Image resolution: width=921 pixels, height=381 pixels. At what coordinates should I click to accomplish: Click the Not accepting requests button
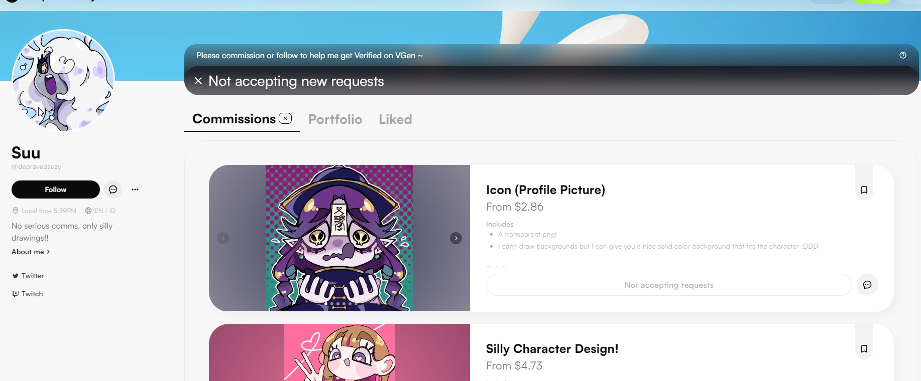[669, 285]
